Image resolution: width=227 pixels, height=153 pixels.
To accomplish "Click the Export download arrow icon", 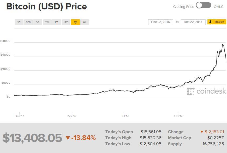I will 210,22.
